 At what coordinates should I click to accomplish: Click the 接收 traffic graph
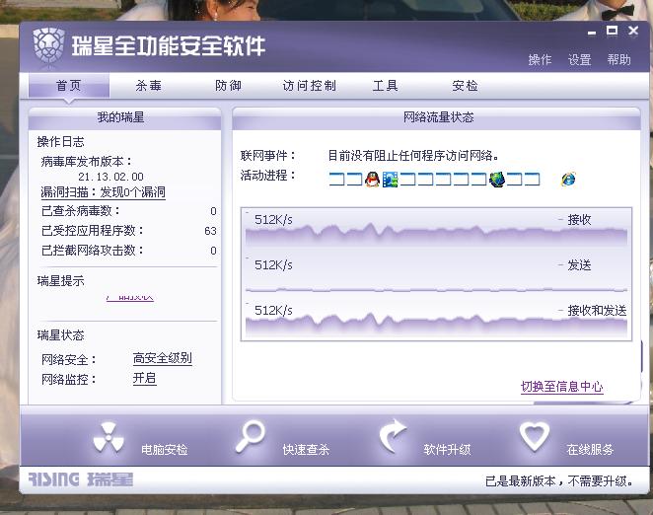[x=436, y=229]
